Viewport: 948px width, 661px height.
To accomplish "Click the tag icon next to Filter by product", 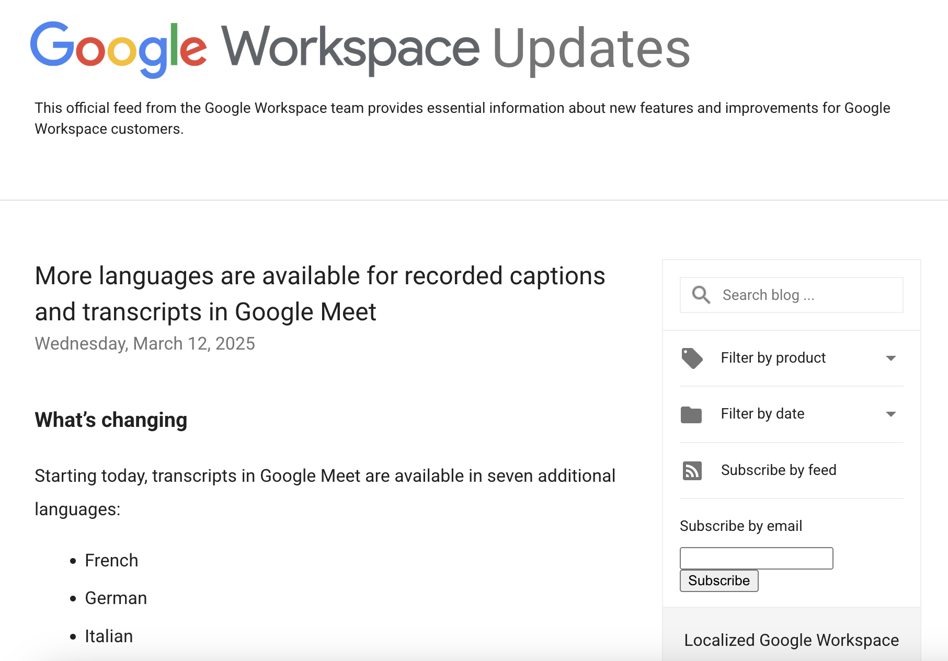I will coord(692,358).
